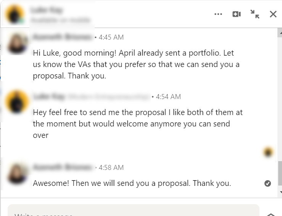Viewport: 282px width, 216px height.
Task: Click sender name beside 4:45 AM
Action: (x=62, y=37)
